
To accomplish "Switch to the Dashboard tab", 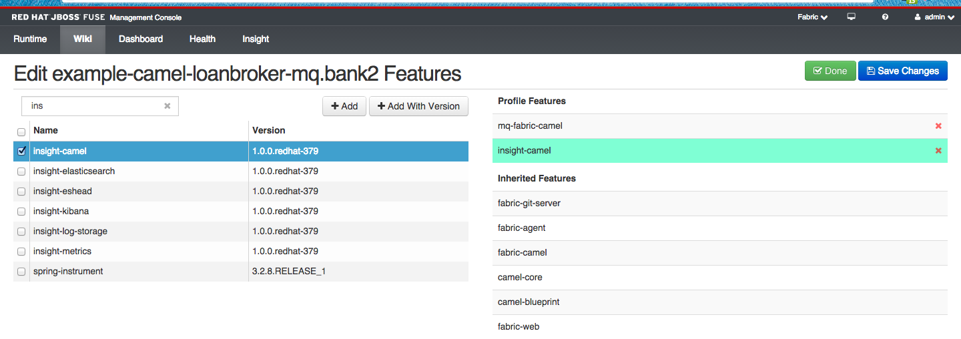I will [141, 39].
